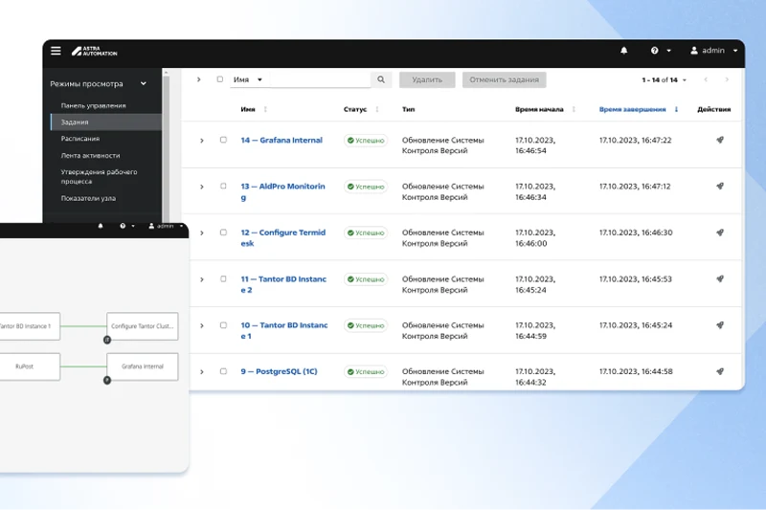Screen dimensions: 766x510
Task: Click the help question mark icon
Action: coord(655,51)
